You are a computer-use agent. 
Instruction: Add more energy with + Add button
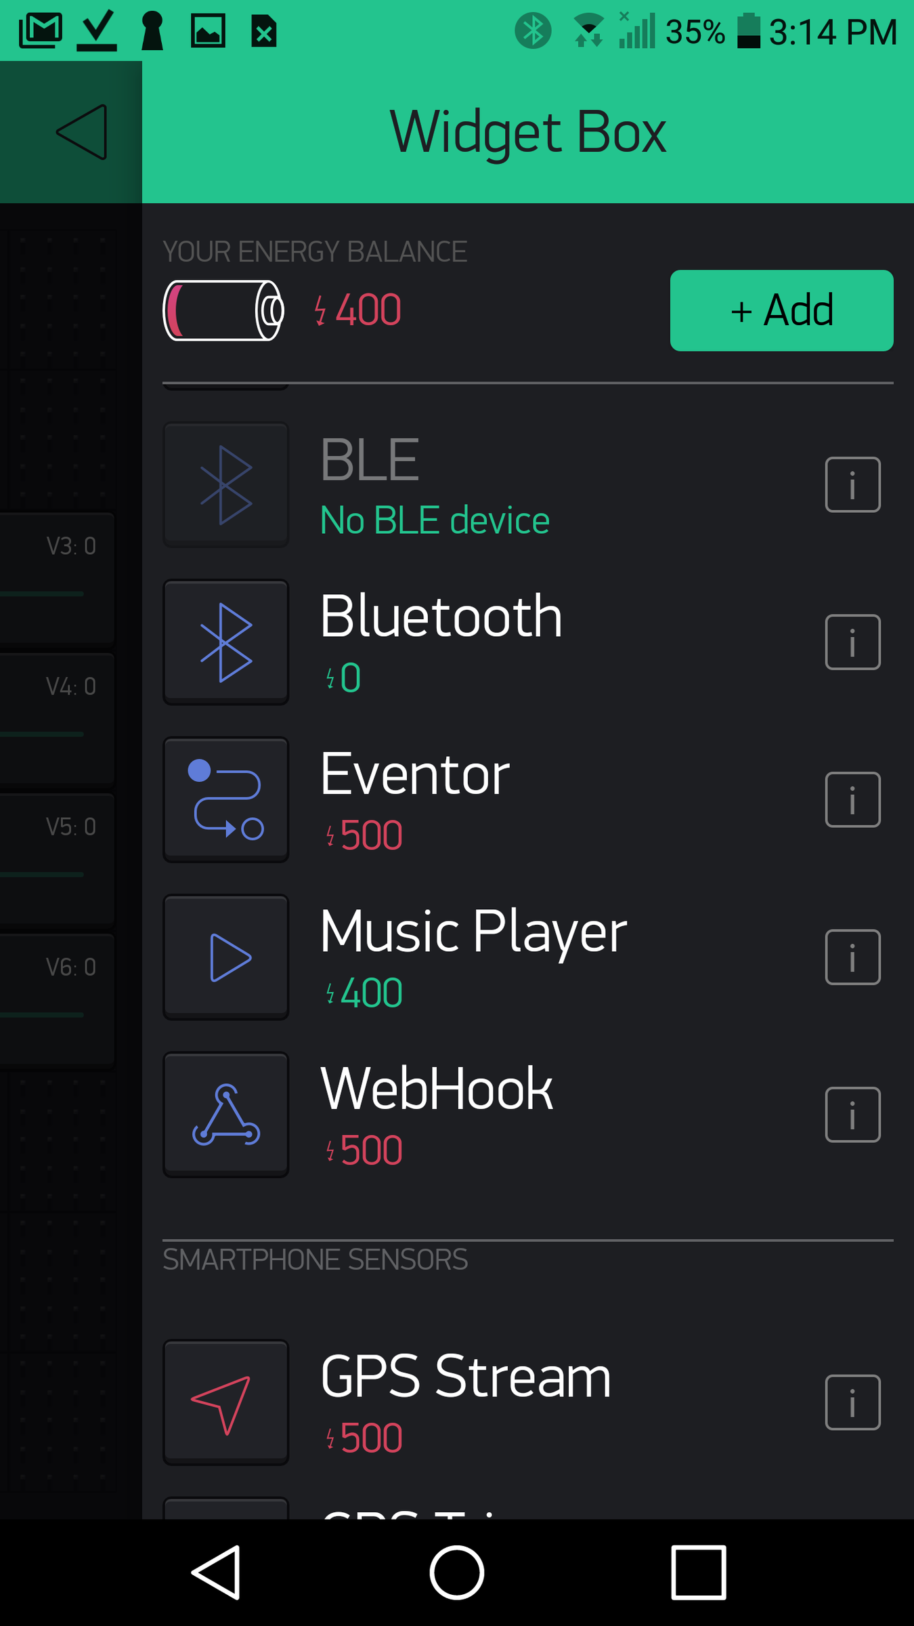(x=781, y=310)
